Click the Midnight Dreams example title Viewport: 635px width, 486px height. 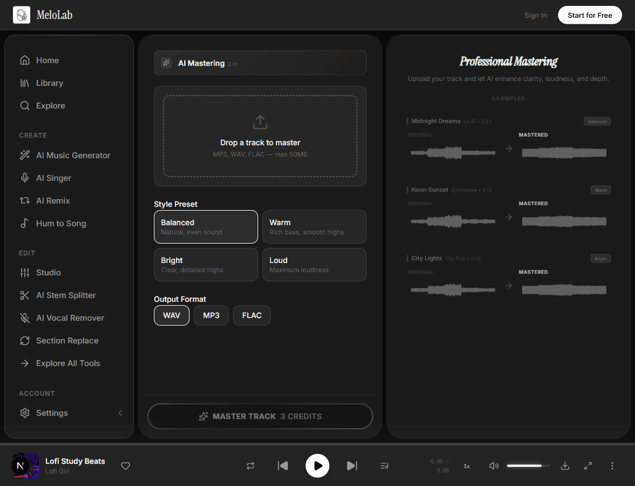click(x=436, y=121)
